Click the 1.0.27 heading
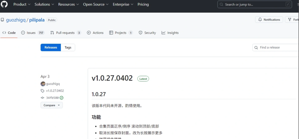 point(99,94)
